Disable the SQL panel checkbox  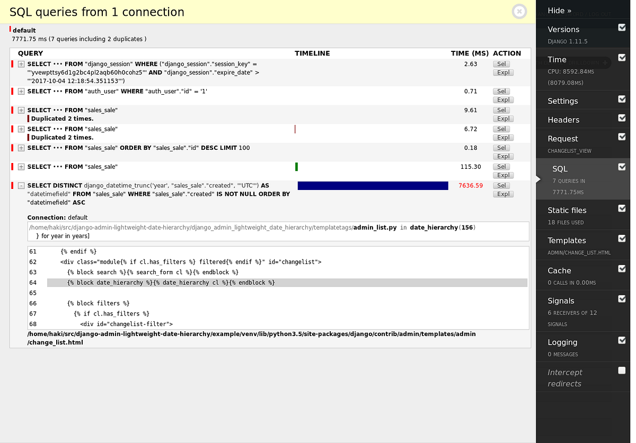[x=621, y=167]
